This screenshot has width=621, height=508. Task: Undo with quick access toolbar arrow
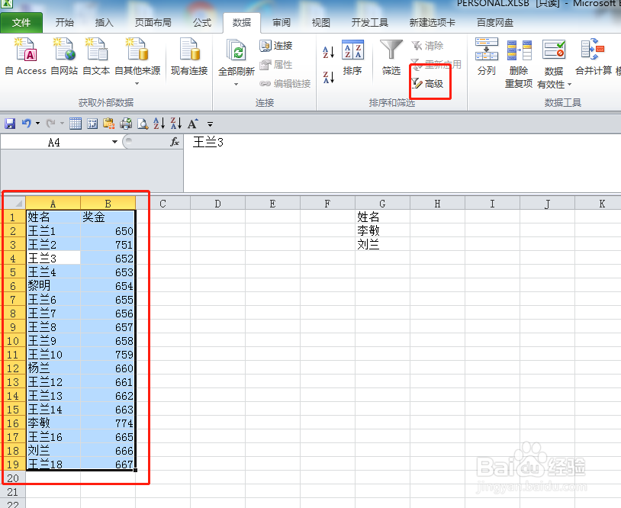tap(26, 124)
